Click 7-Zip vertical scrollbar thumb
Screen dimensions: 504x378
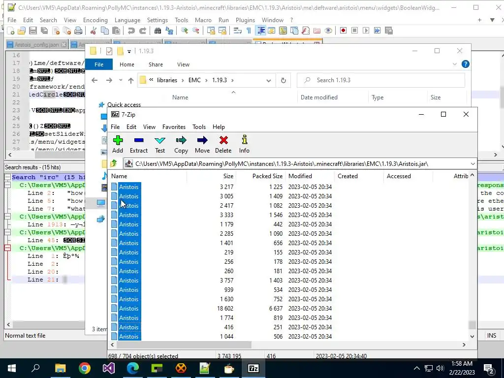[x=472, y=325]
